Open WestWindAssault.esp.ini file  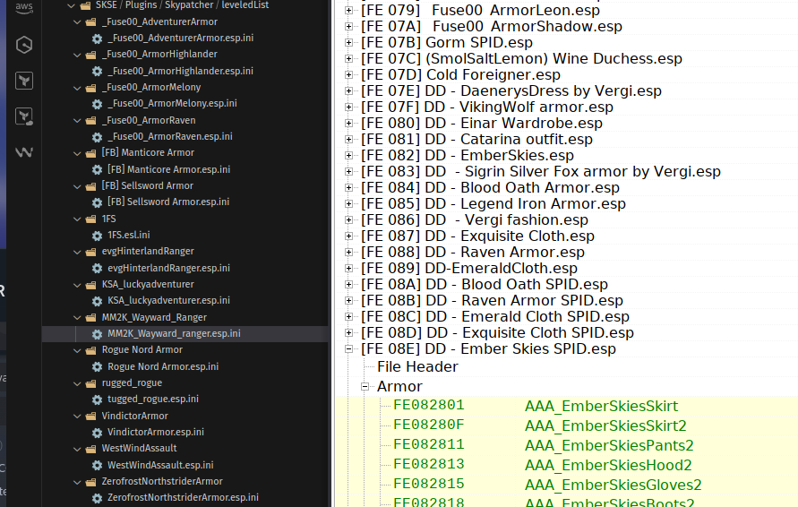(159, 465)
